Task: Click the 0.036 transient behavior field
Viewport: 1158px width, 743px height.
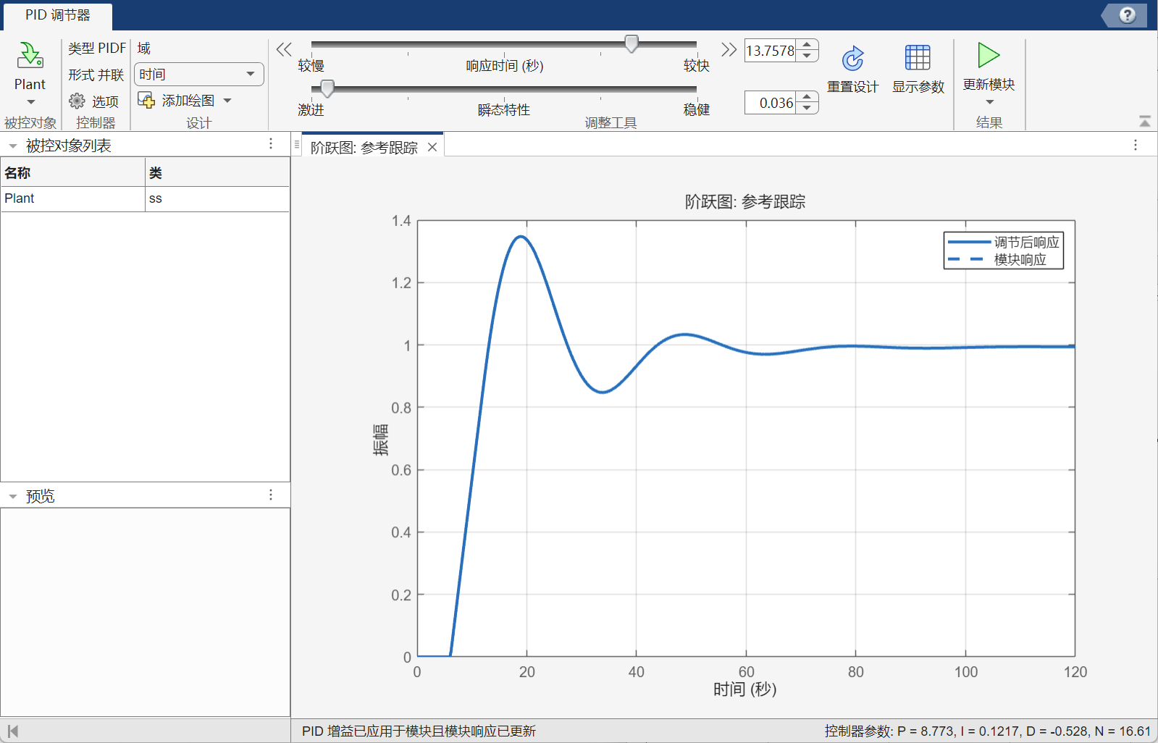Action: click(x=771, y=103)
